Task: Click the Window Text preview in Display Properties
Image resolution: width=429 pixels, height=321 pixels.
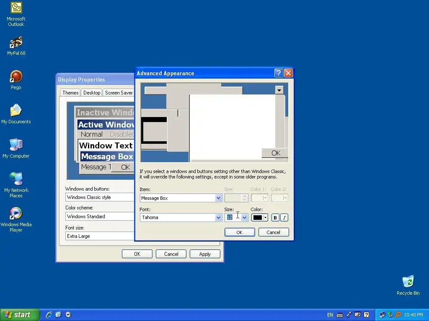Action: pos(106,145)
